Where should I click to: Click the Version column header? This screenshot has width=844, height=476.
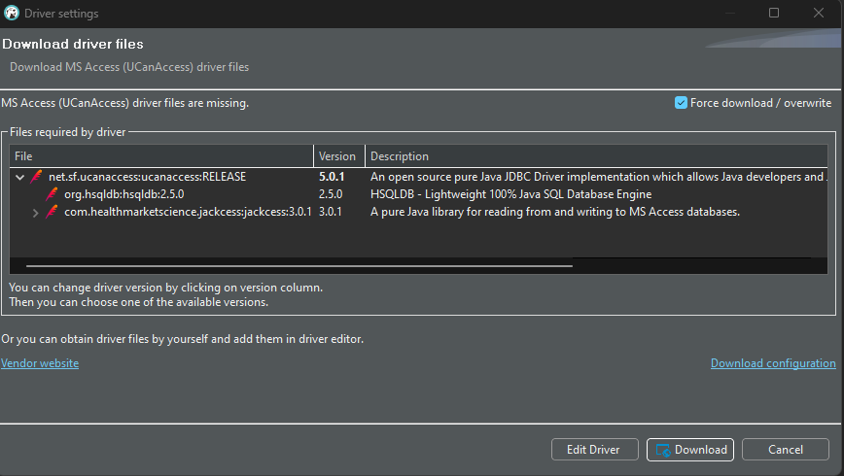[339, 156]
